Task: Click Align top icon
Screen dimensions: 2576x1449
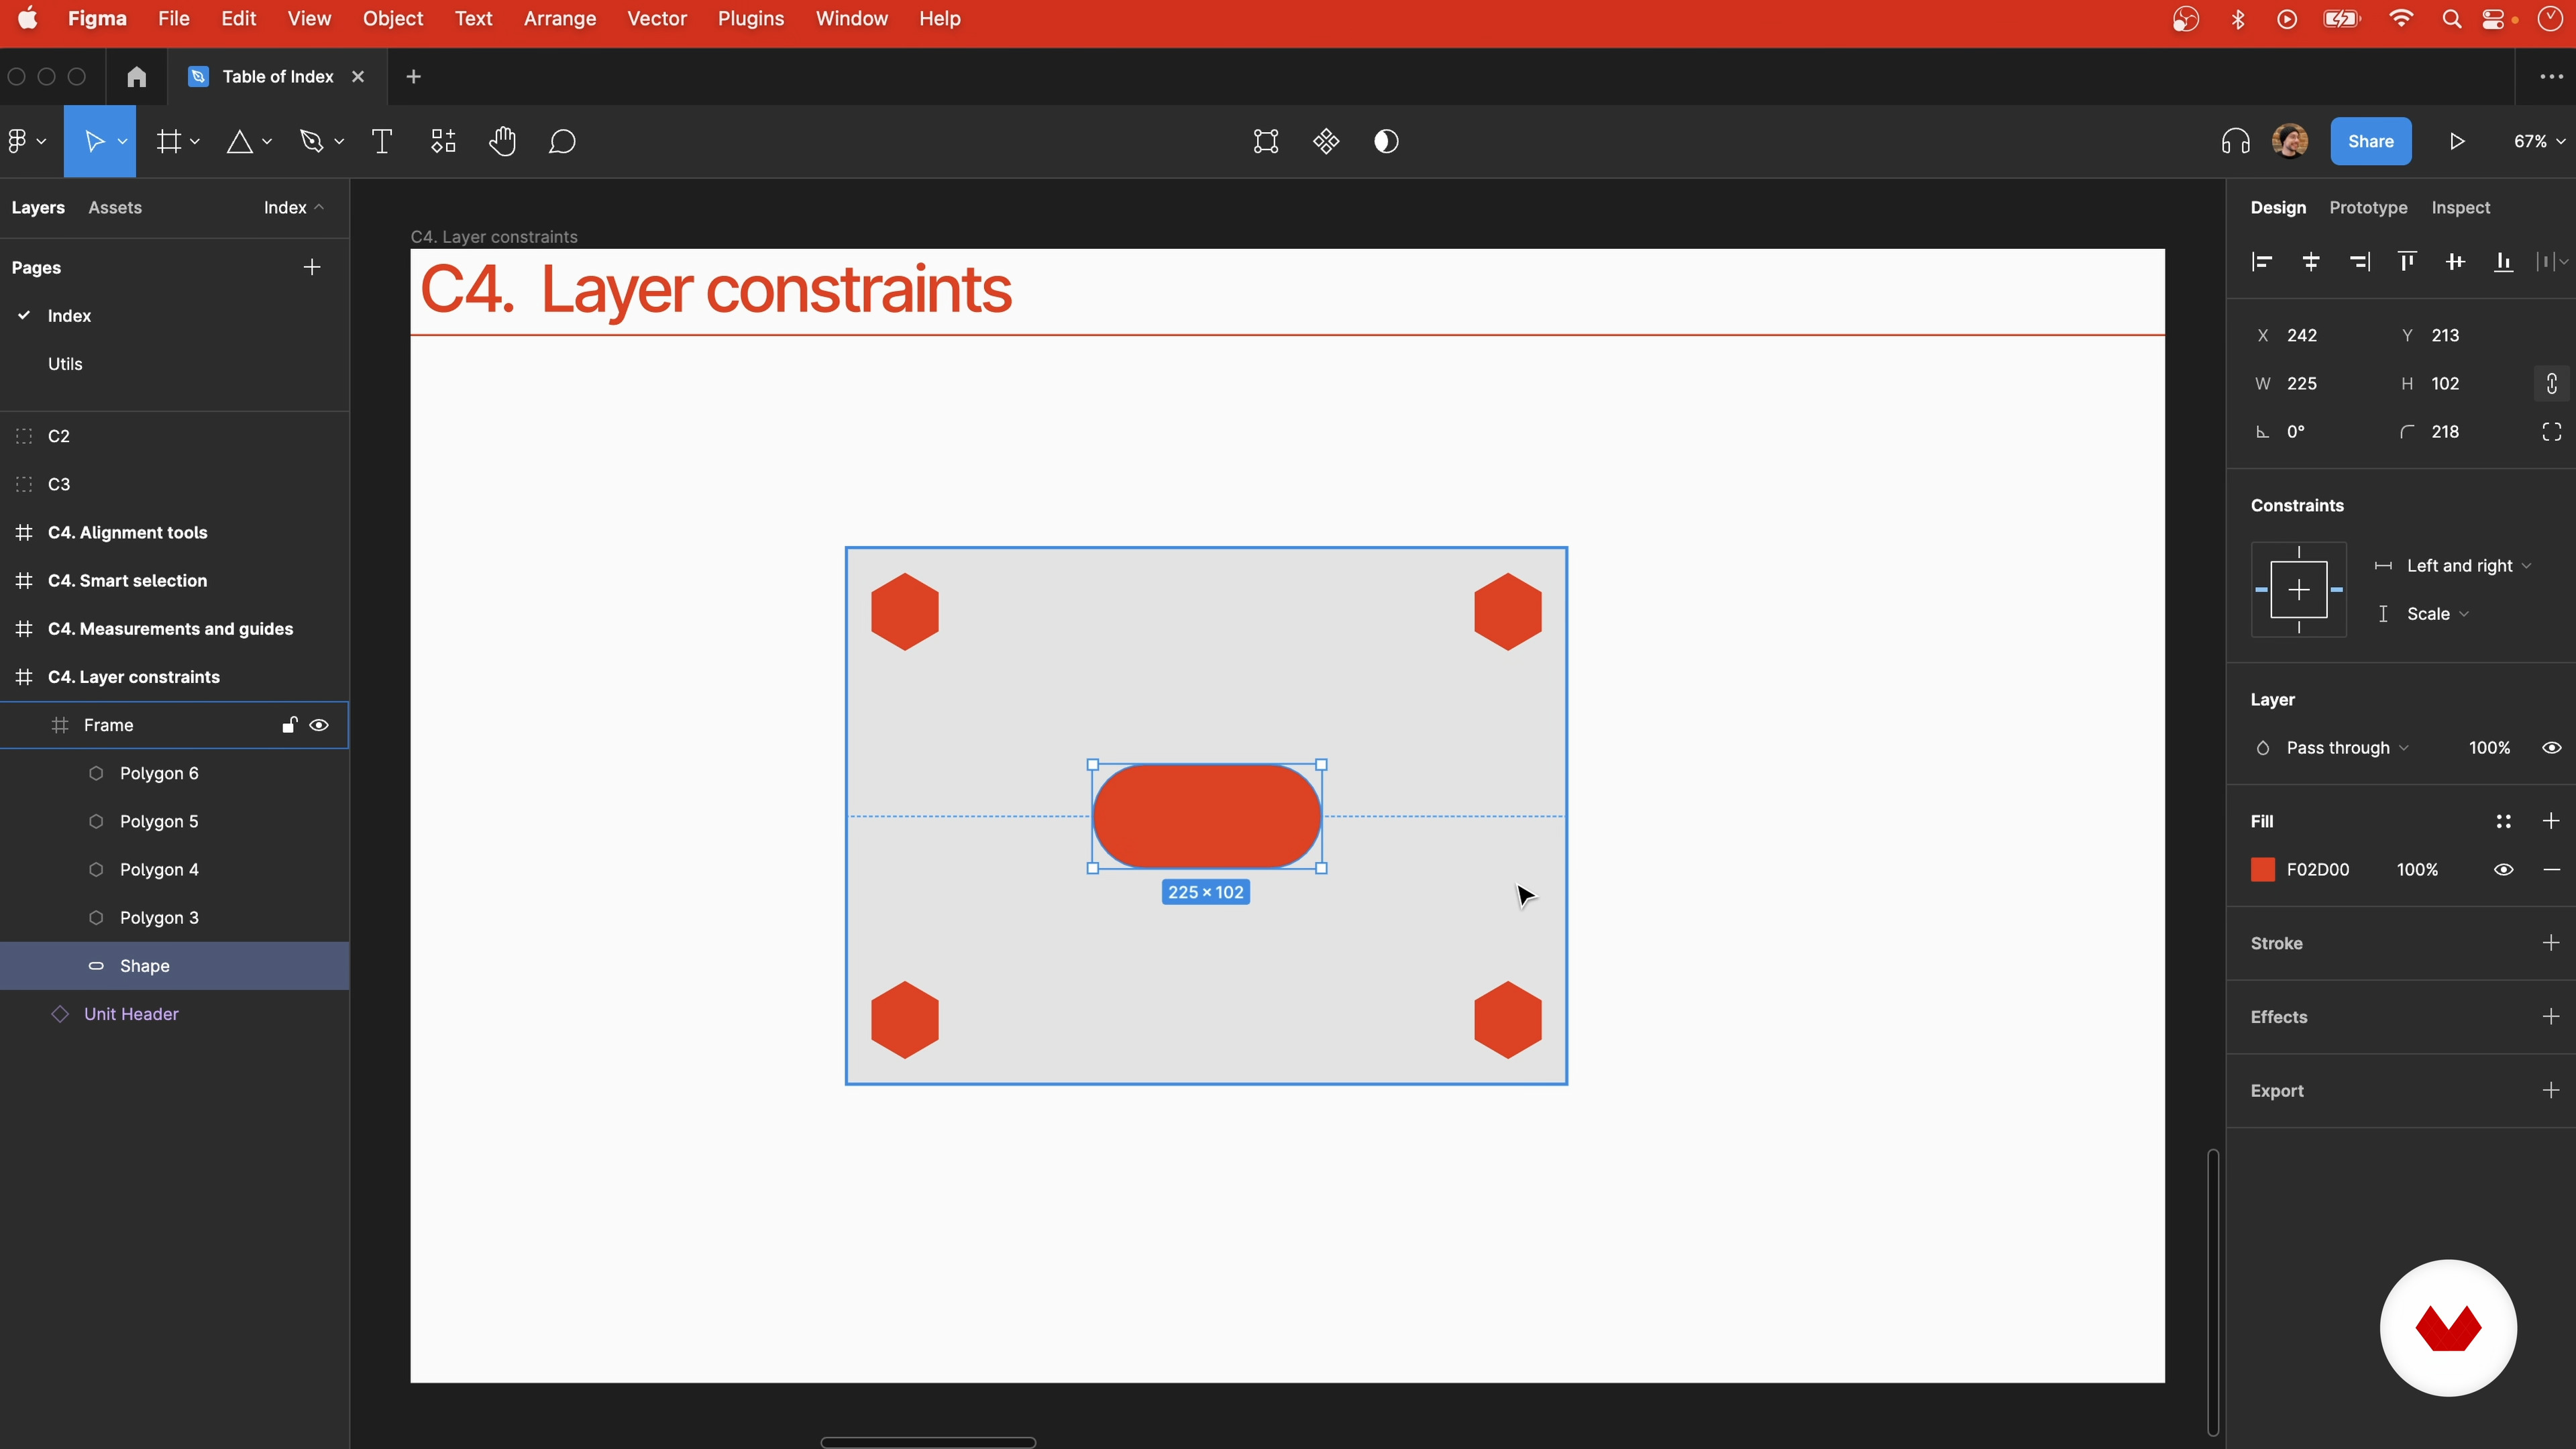Action: [x=2407, y=262]
